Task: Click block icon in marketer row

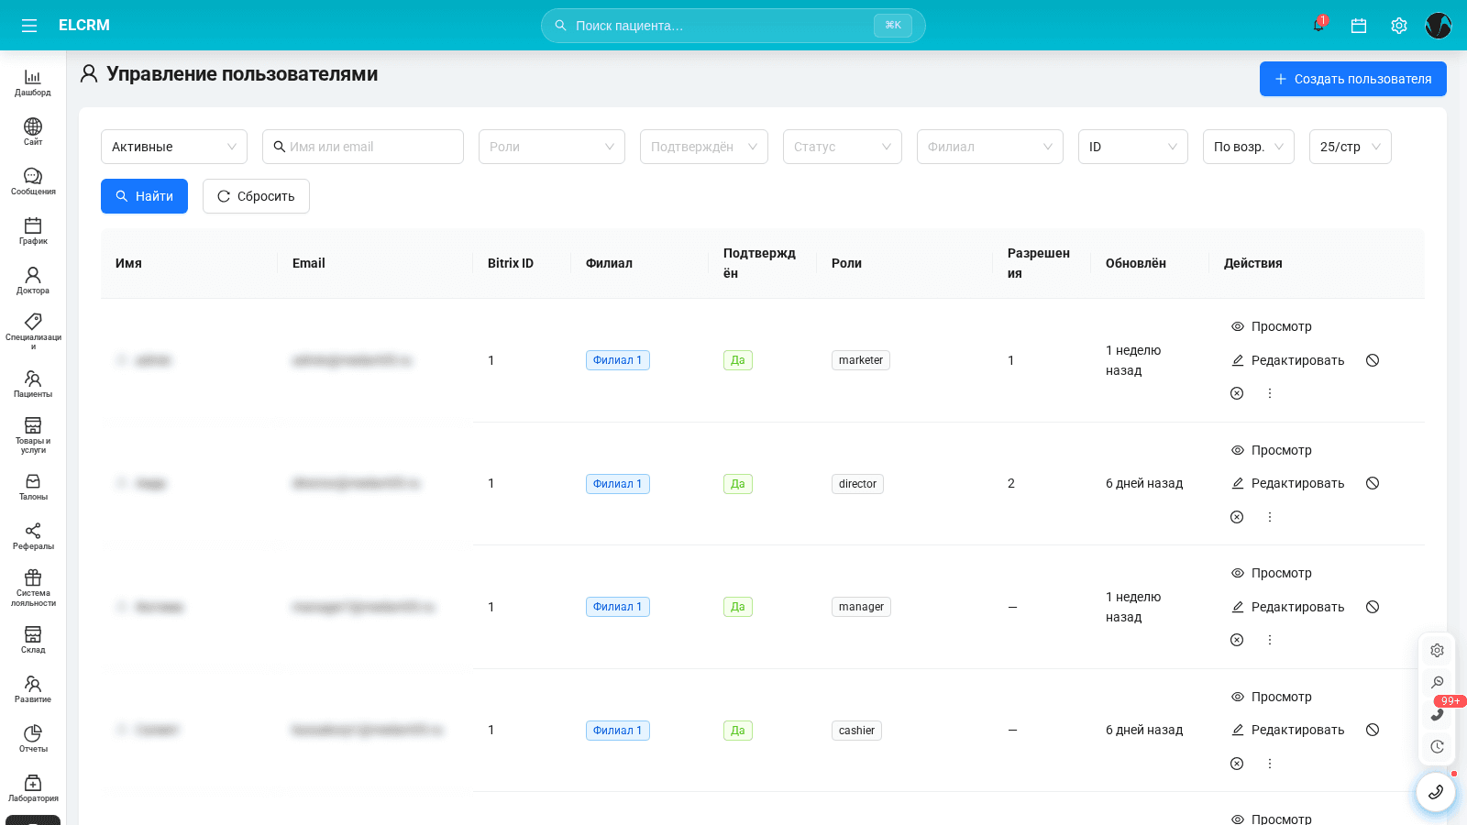Action: [1373, 360]
